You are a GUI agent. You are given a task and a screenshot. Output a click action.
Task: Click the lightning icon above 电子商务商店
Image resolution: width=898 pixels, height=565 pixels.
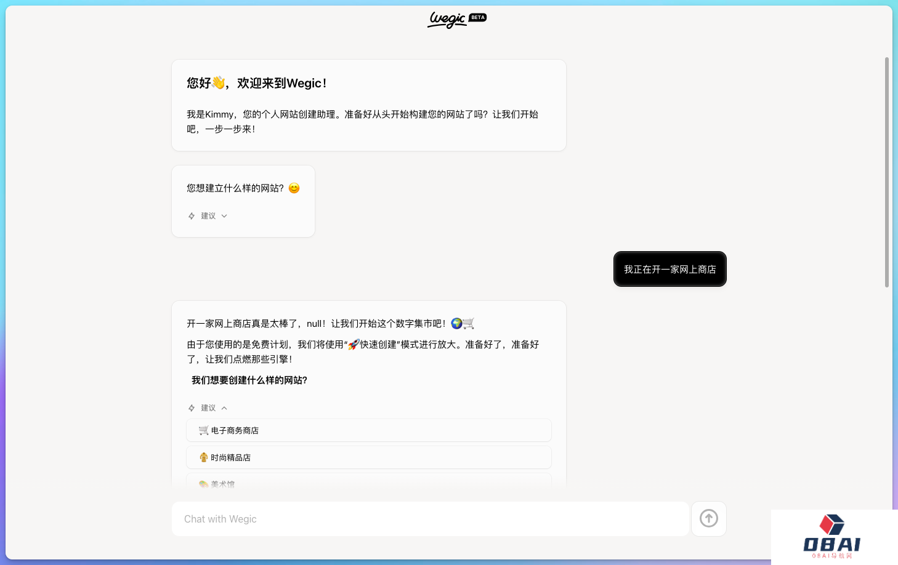(192, 408)
